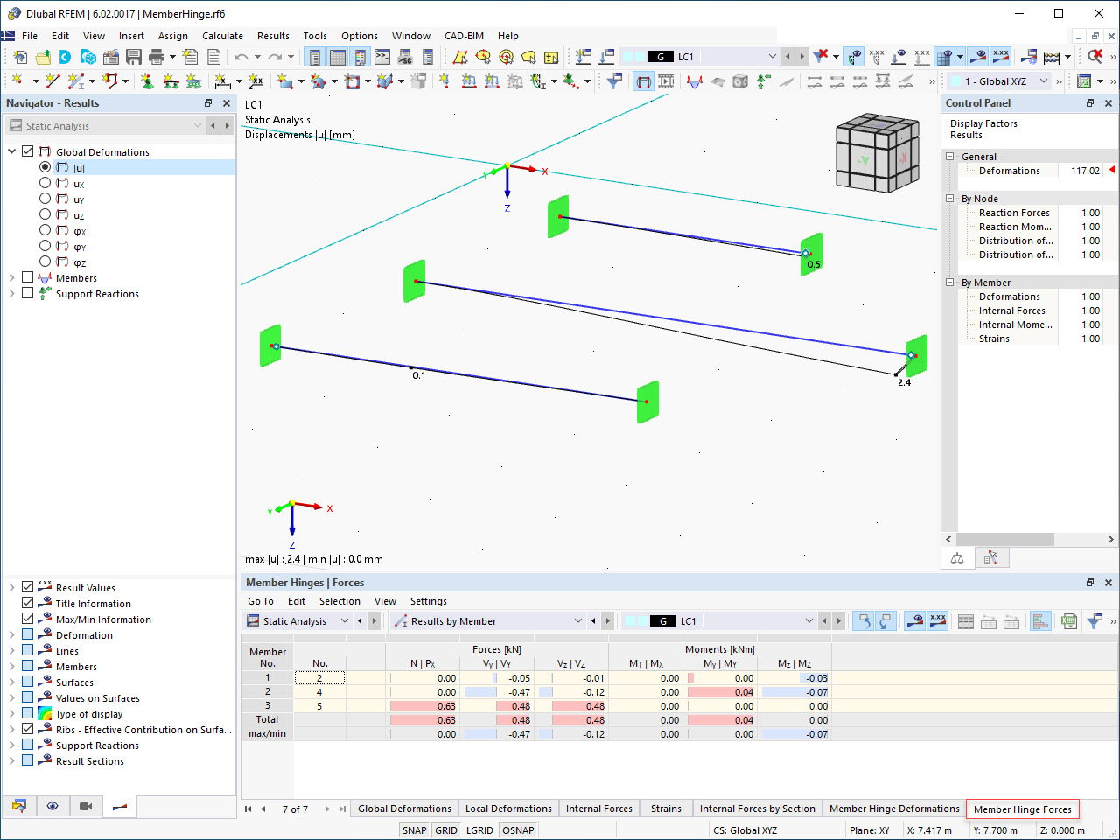Enable the Support Reactions checkbox
This screenshot has height=840, width=1120.
[30, 293]
